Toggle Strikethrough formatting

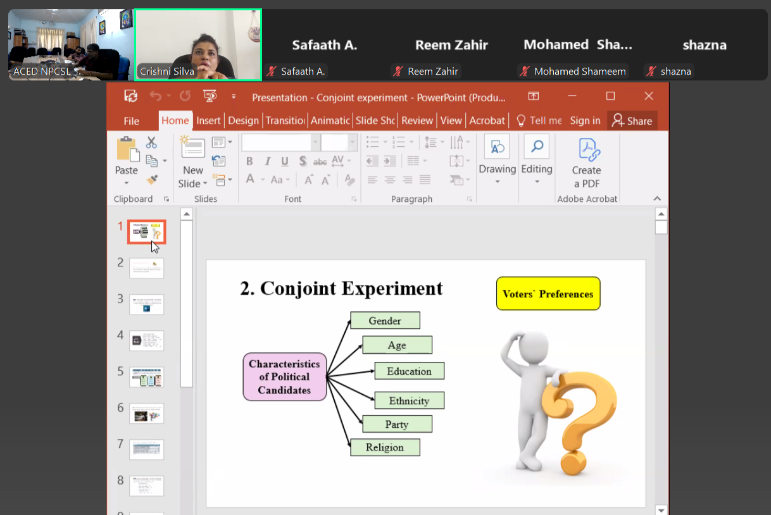click(x=320, y=161)
